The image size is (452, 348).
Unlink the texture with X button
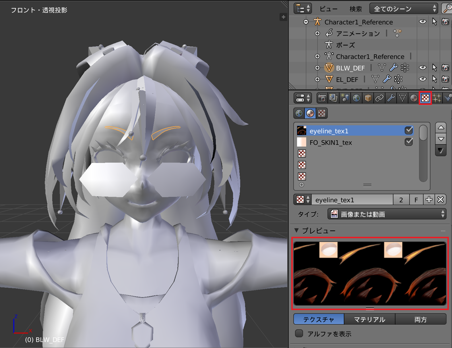point(441,199)
